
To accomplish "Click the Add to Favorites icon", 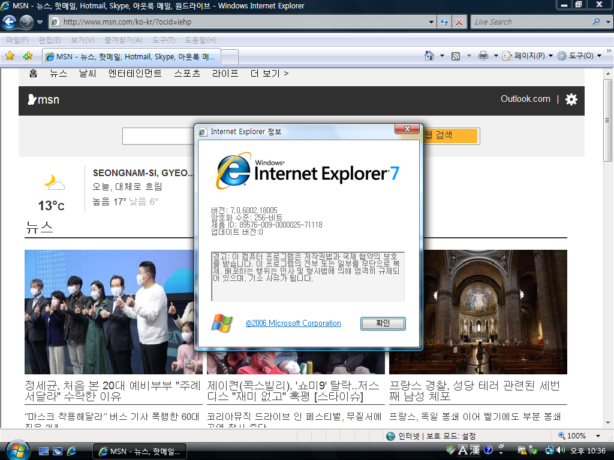I will 28,56.
